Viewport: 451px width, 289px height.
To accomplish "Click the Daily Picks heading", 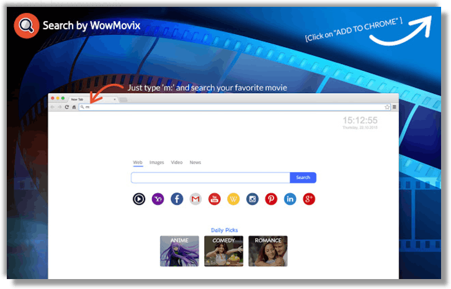I will [x=225, y=230].
